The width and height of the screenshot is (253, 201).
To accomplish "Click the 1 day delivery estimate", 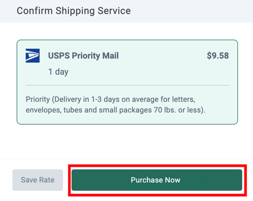I will (x=58, y=72).
